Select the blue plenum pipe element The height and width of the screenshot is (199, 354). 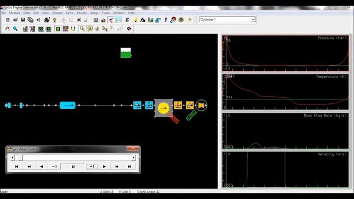click(67, 106)
